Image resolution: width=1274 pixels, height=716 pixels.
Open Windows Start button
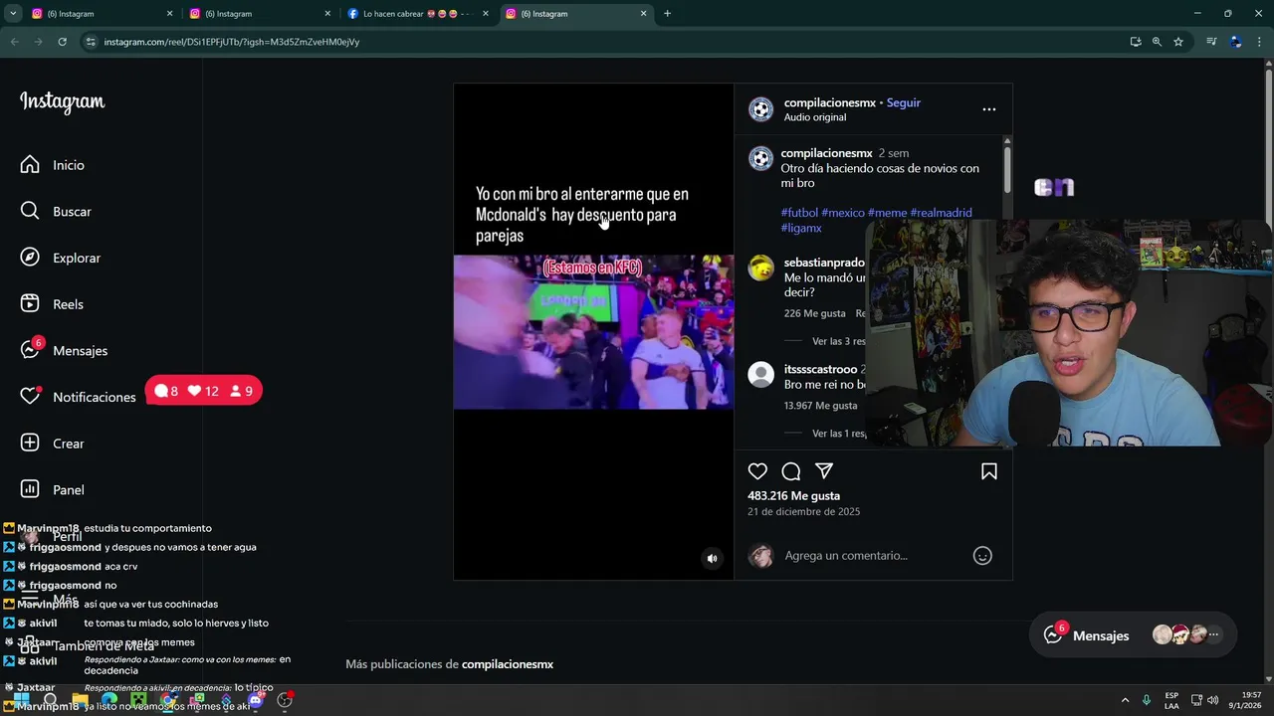pos(20,700)
